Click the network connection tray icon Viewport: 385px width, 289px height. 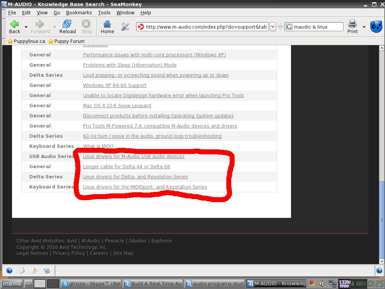point(333,284)
